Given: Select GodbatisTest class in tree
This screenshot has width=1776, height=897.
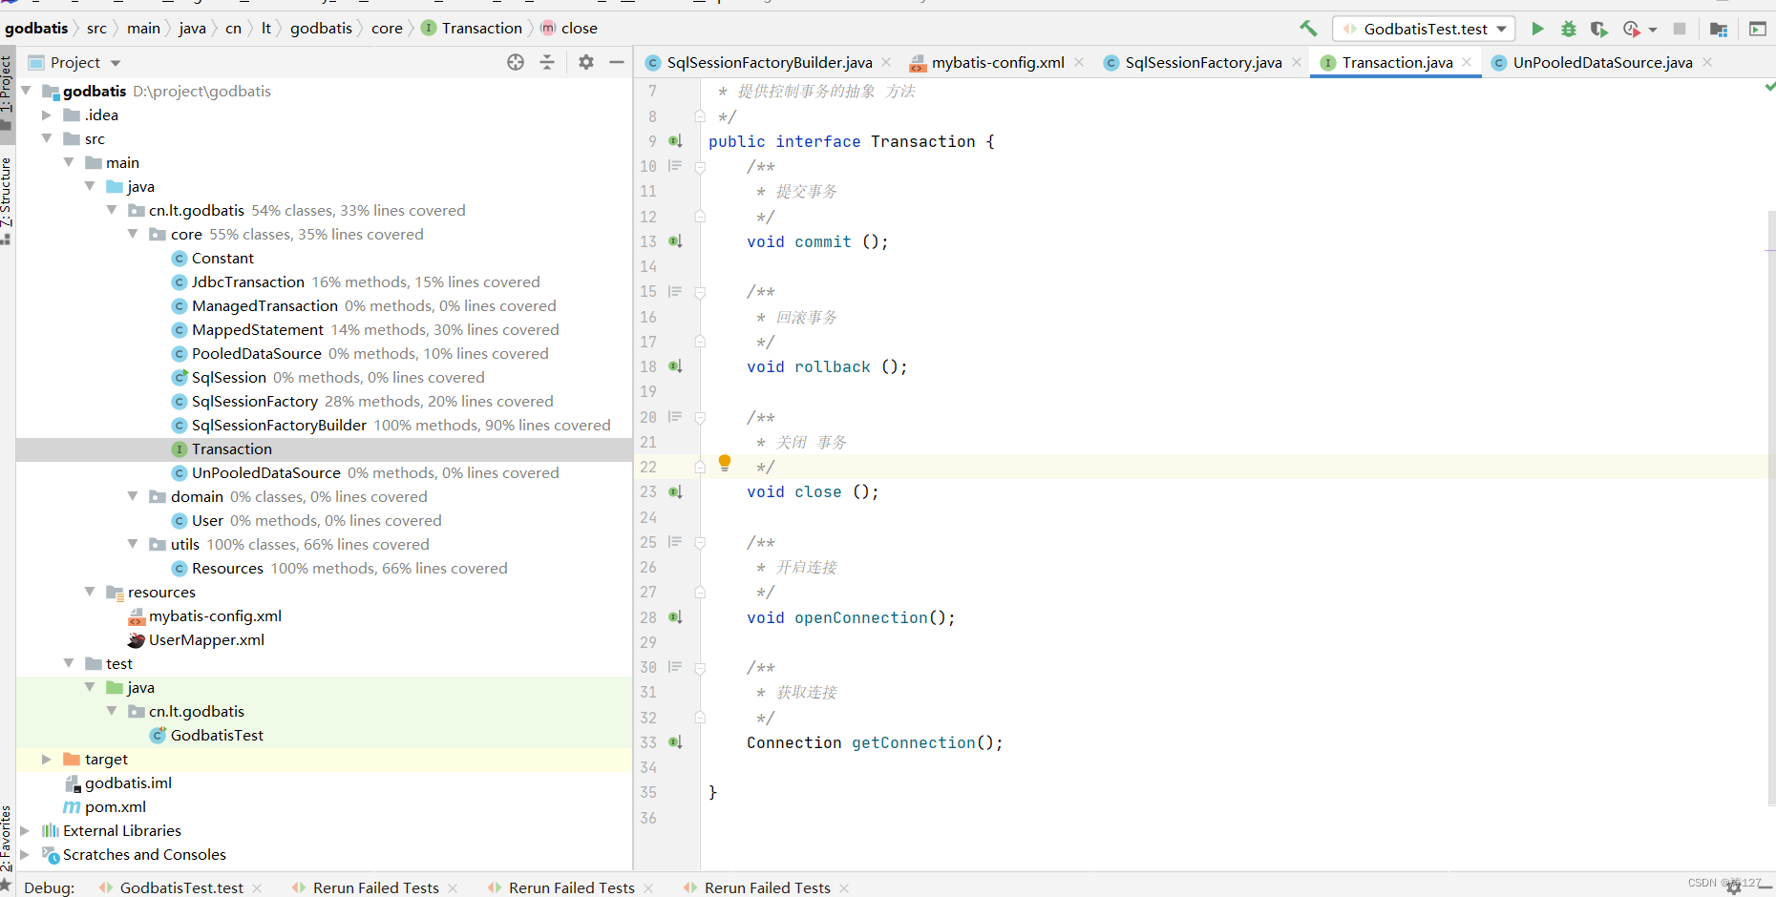Looking at the screenshot, I should pyautogui.click(x=217, y=735).
